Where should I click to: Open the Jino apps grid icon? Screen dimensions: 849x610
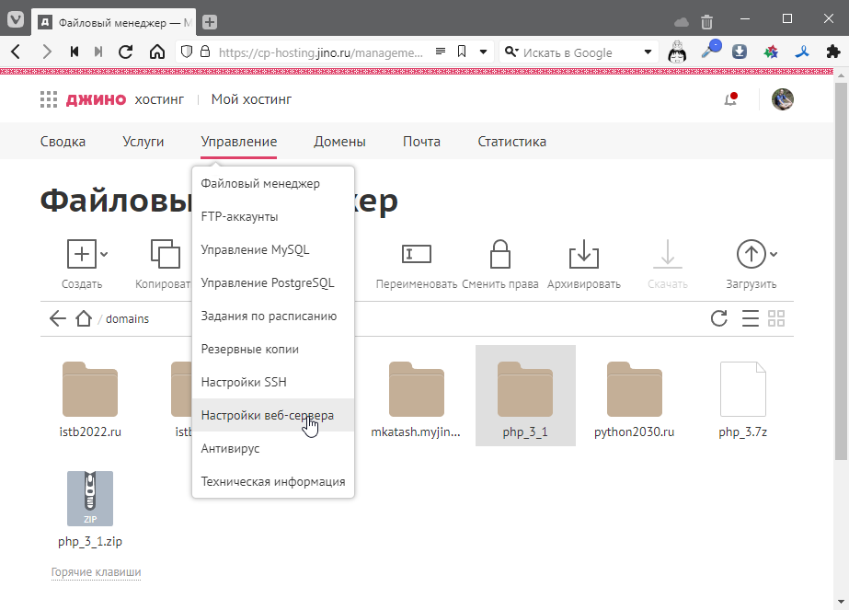pos(49,99)
